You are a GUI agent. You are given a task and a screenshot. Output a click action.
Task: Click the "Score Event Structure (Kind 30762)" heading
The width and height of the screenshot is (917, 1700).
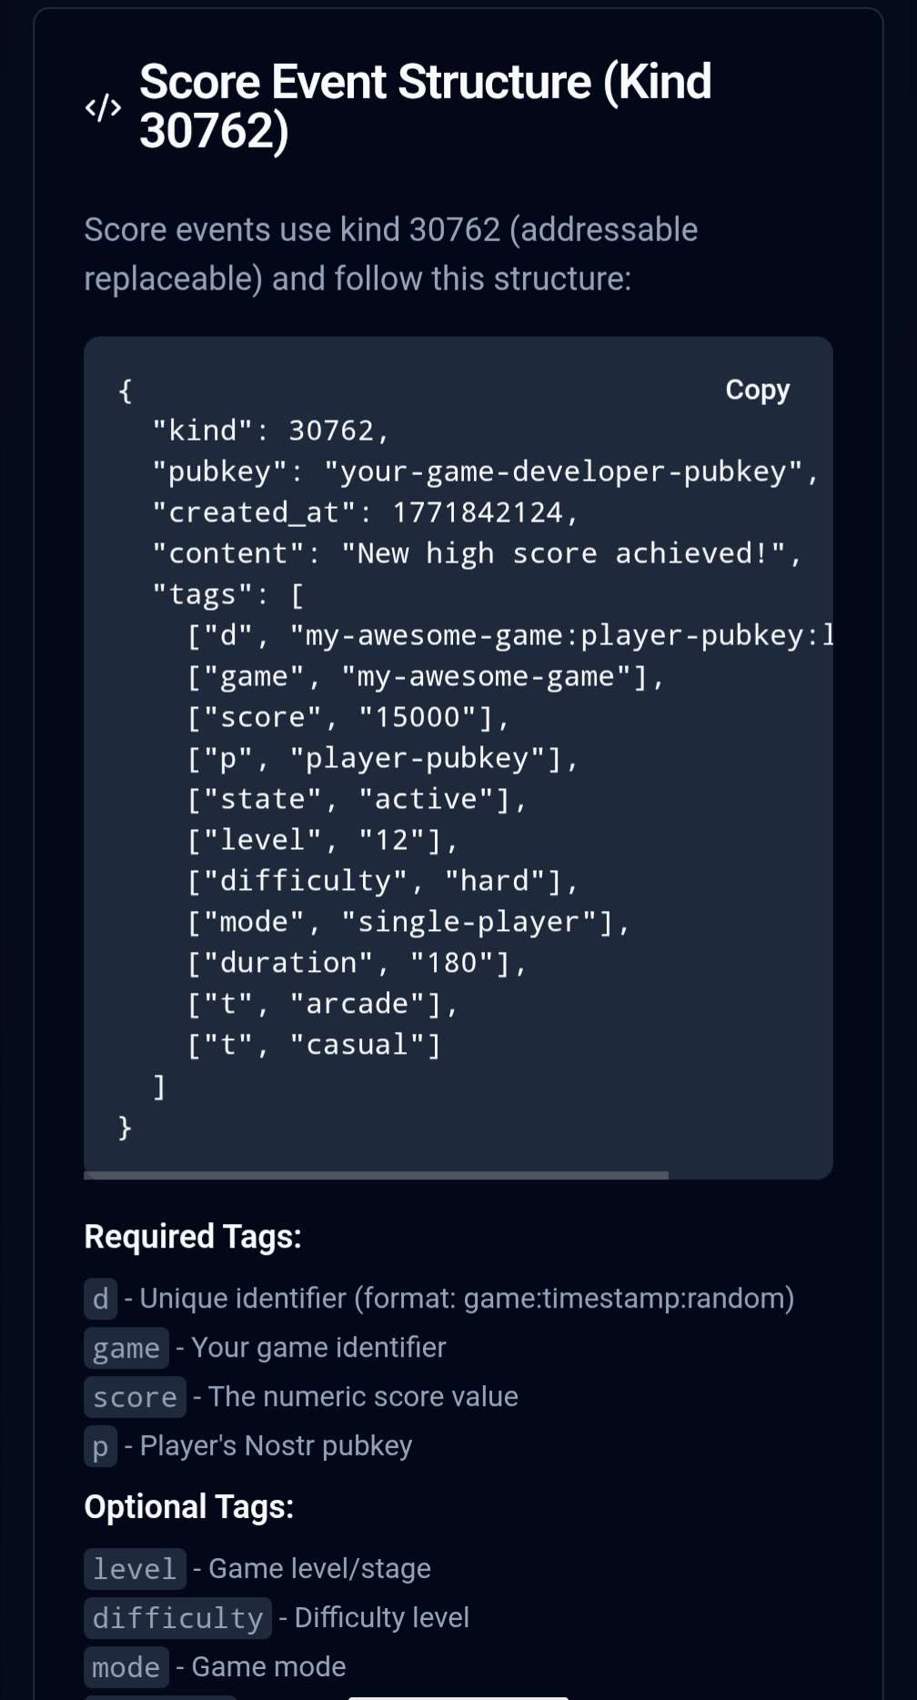point(425,106)
